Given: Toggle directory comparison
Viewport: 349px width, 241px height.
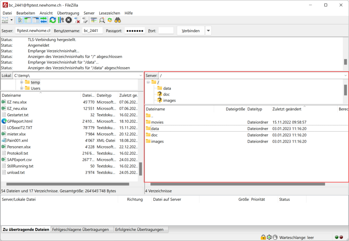Looking at the screenshot, I should click(x=102, y=20).
